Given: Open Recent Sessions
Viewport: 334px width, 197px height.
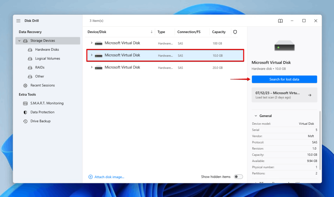Looking at the screenshot, I should point(42,85).
